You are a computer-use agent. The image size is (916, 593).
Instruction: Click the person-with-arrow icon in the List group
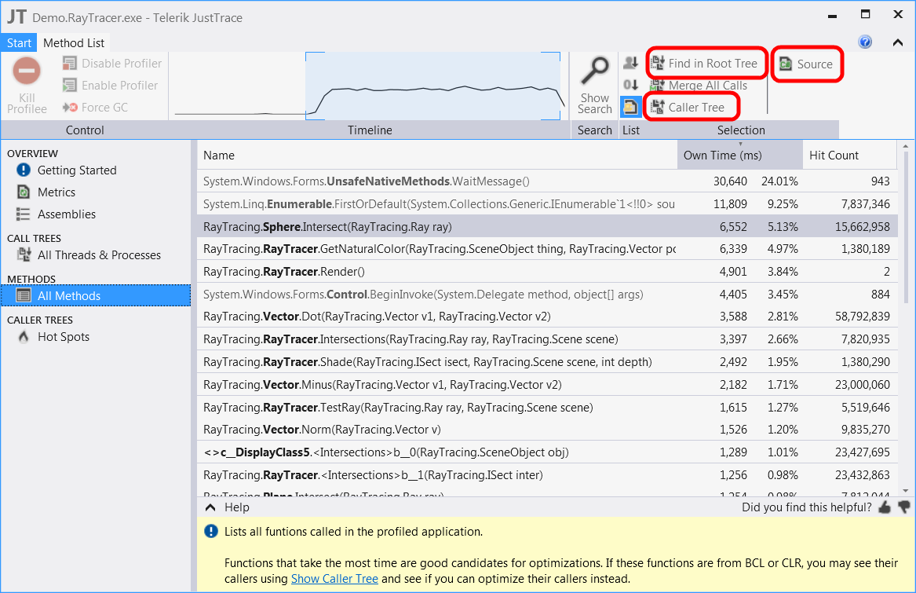pyautogui.click(x=630, y=63)
